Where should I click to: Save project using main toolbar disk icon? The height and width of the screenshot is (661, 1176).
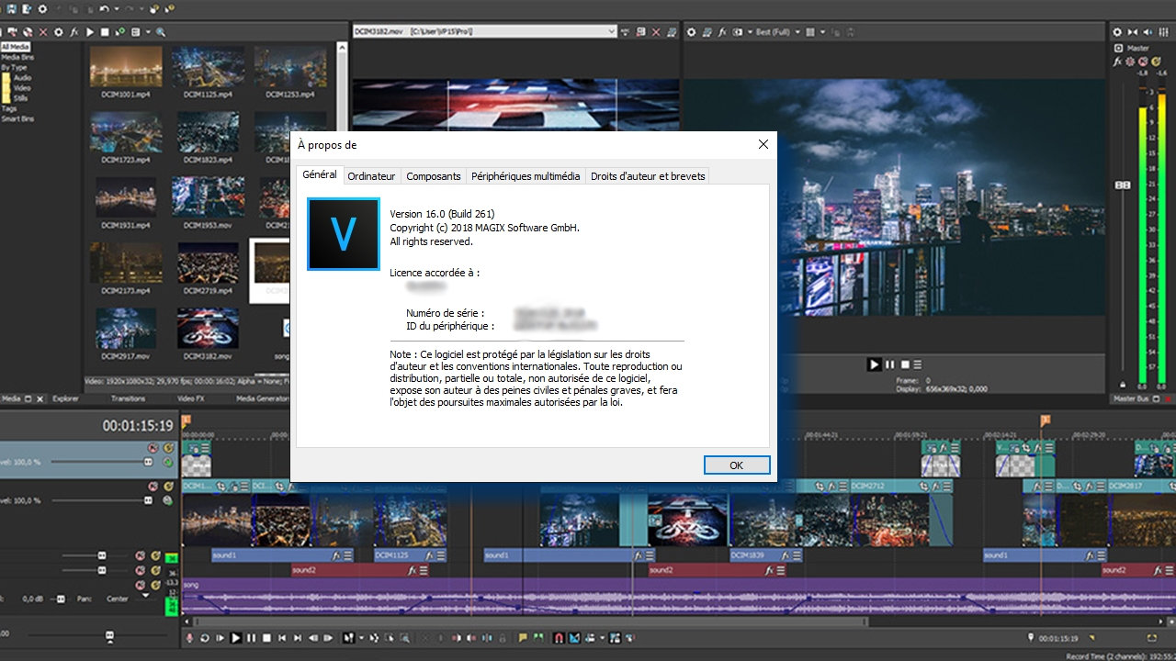point(12,9)
